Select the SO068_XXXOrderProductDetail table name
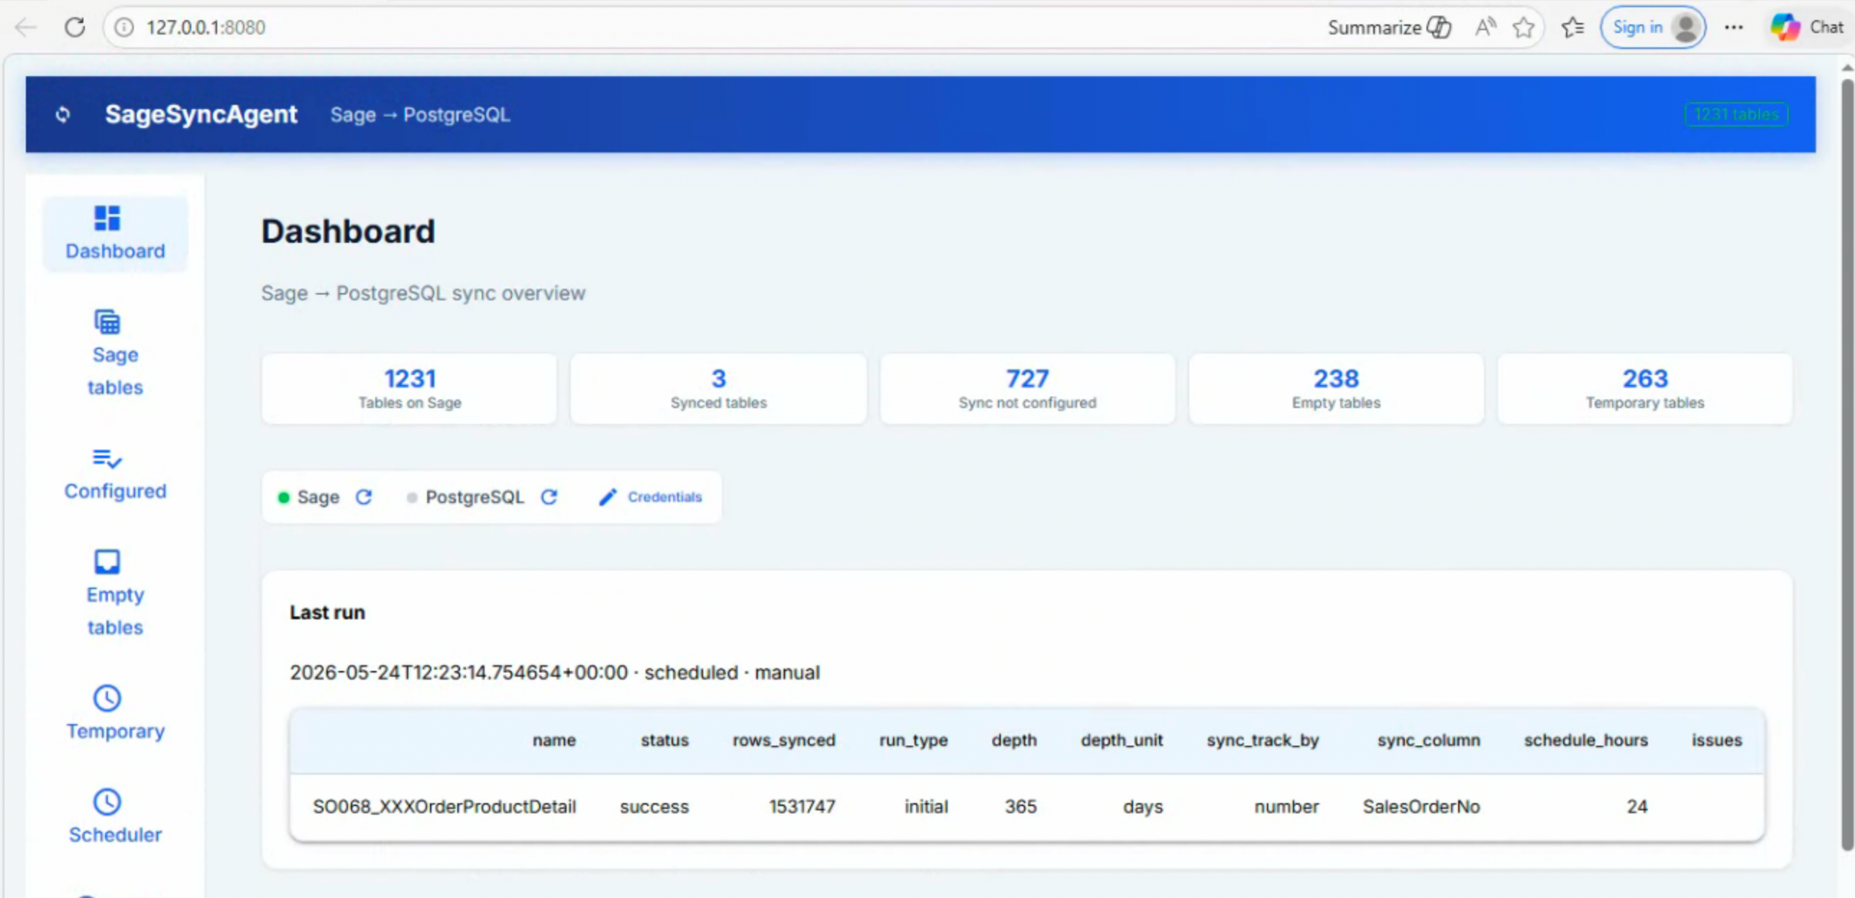Image resolution: width=1855 pixels, height=898 pixels. (x=444, y=806)
